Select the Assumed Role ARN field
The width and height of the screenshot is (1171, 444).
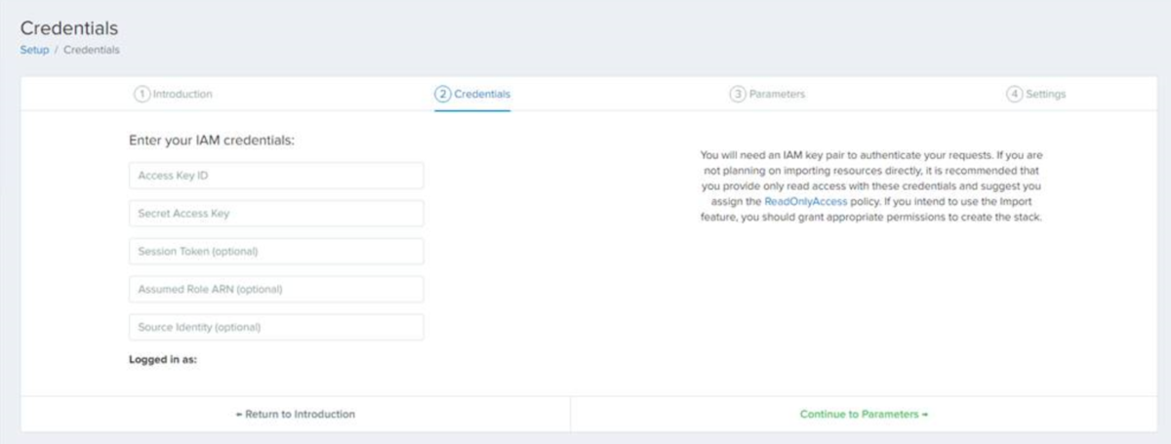coord(276,290)
